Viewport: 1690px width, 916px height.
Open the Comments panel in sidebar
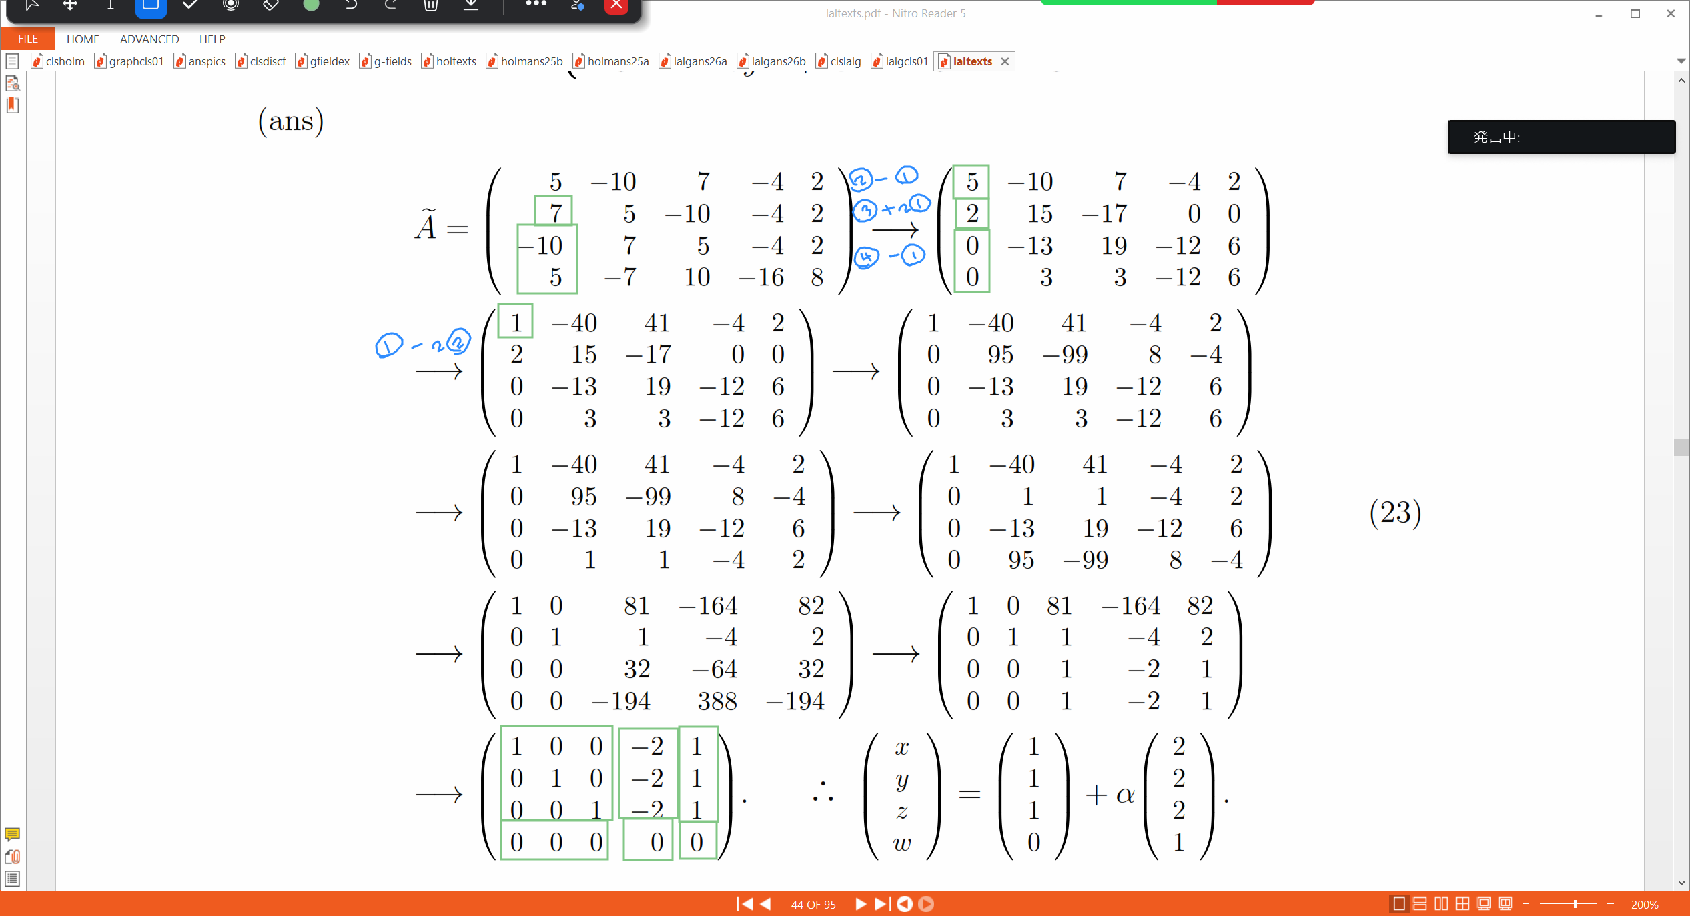[12, 834]
